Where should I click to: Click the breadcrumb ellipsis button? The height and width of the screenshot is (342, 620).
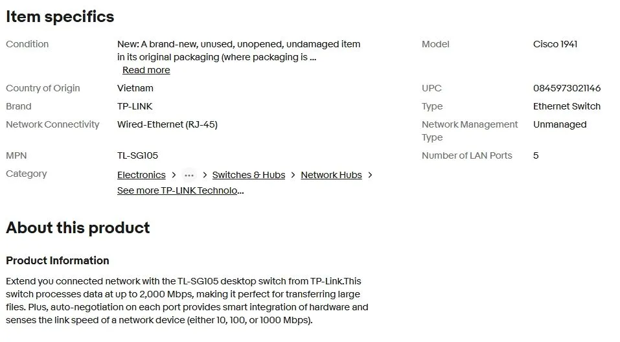point(189,175)
